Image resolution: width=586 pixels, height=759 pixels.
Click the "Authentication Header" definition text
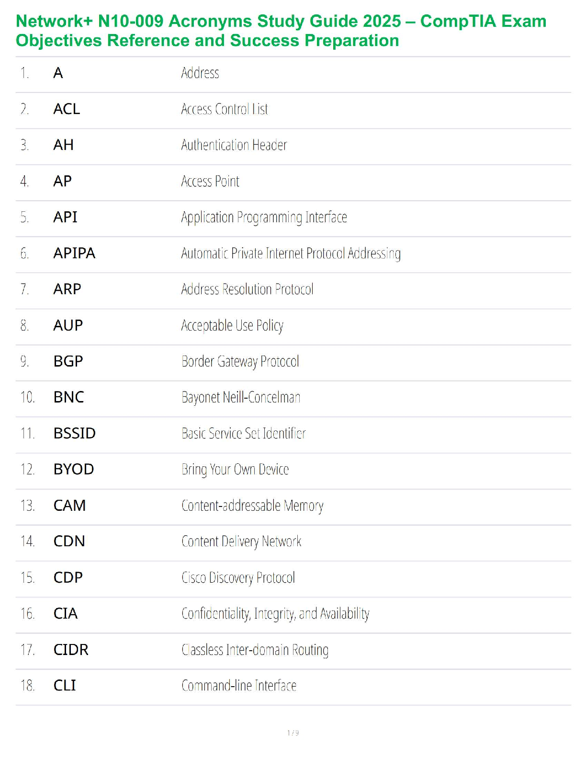pyautogui.click(x=234, y=145)
